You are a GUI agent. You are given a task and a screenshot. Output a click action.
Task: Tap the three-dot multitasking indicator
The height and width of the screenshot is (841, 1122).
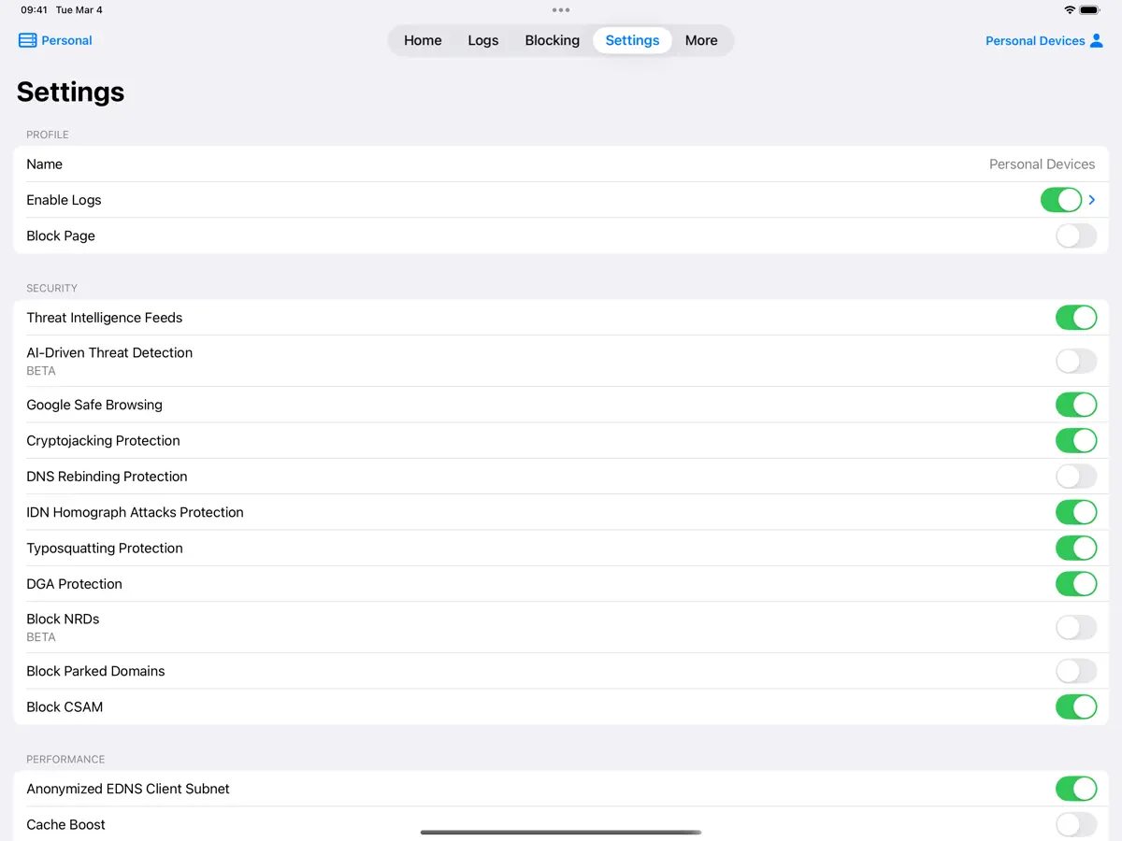(x=561, y=10)
